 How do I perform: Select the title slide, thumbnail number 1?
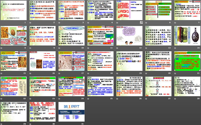[14, 11]
